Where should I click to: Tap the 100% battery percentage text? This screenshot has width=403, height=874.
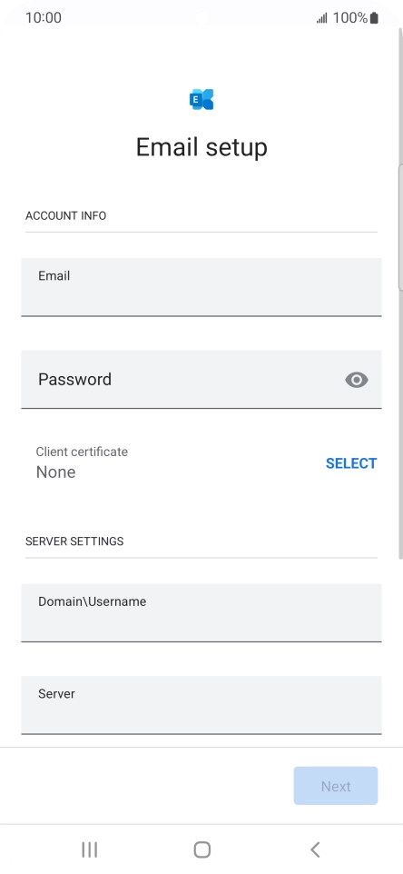tap(350, 18)
